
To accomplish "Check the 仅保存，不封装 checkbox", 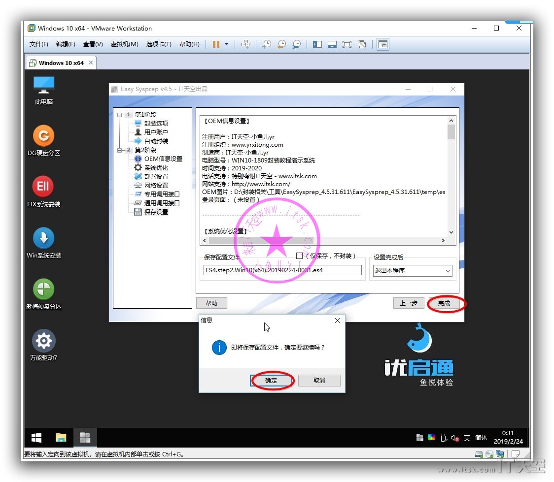I will [x=299, y=256].
